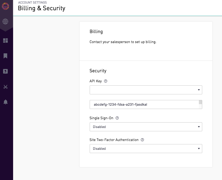Screen dimensions: 222x180
Task: Click the Two-Factor dropdown arrow
Action: [x=199, y=148]
